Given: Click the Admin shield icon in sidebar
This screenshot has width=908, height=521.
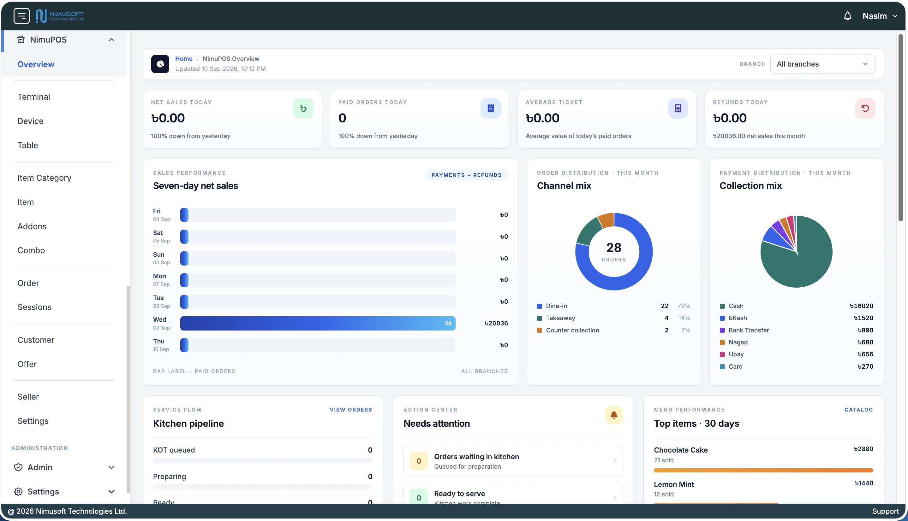Looking at the screenshot, I should click(x=18, y=467).
